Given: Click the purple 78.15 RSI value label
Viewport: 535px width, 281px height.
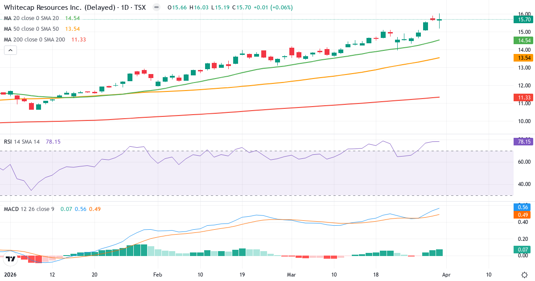Looking at the screenshot, I should tap(523, 141).
